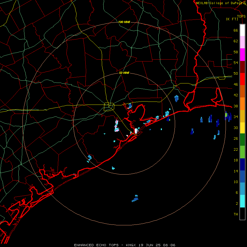Click the blue echo cell north of Sabine Lake

click(x=176, y=99)
